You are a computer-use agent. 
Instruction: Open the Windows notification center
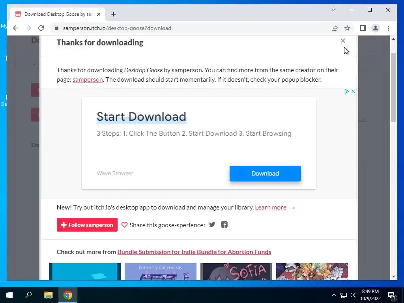coord(391,295)
